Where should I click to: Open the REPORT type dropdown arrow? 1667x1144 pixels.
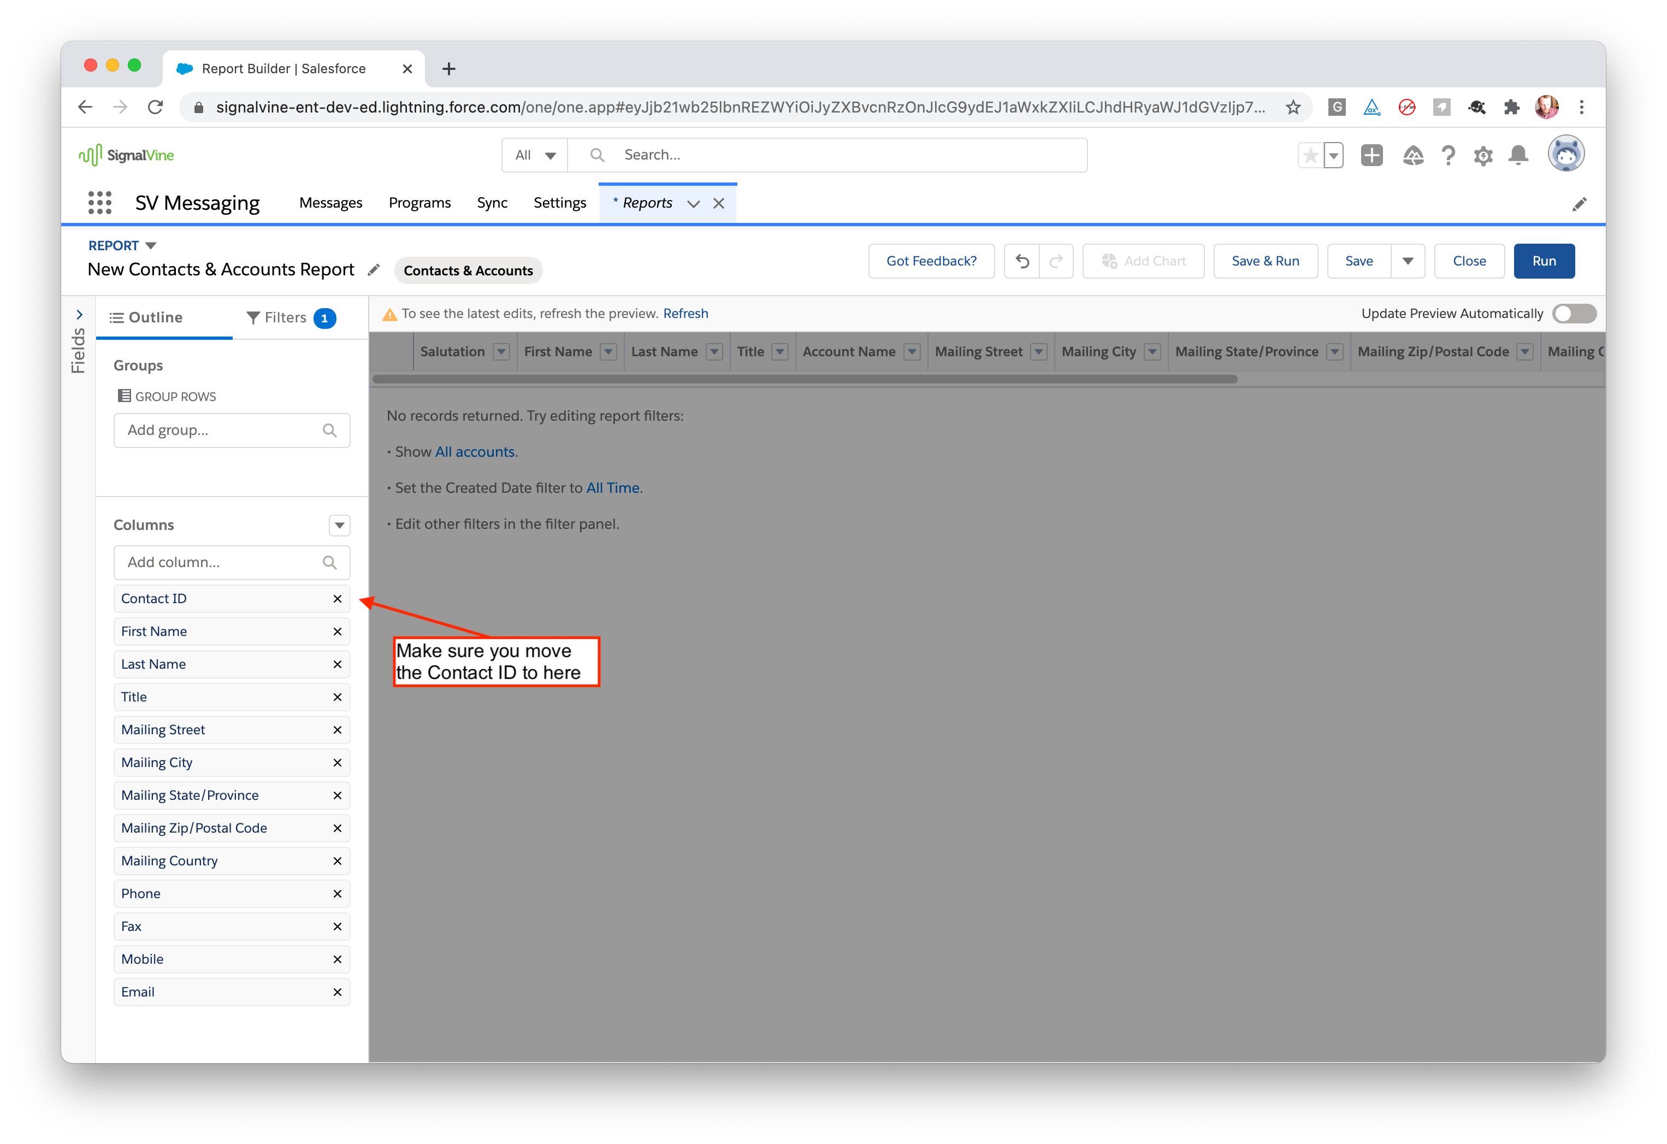(x=151, y=245)
